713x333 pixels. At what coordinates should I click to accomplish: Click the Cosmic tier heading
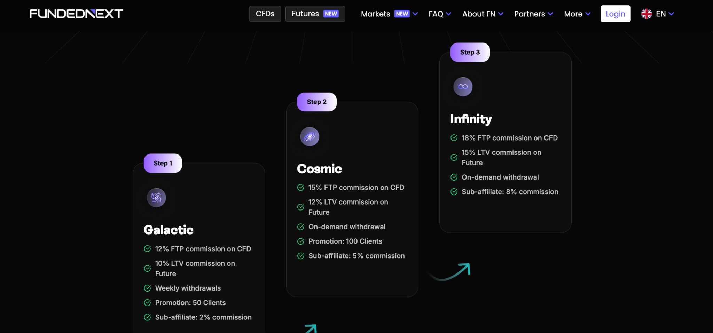pyautogui.click(x=319, y=169)
